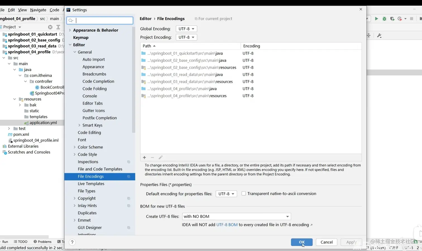This screenshot has width=422, height=251.
Task: Open the Problems tool window tab
Action: pos(42,242)
